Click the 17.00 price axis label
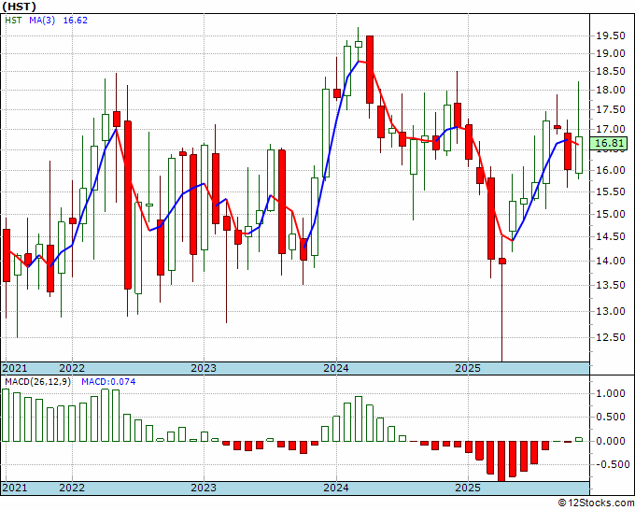Image resolution: width=635 pixels, height=510 pixels. click(x=611, y=130)
